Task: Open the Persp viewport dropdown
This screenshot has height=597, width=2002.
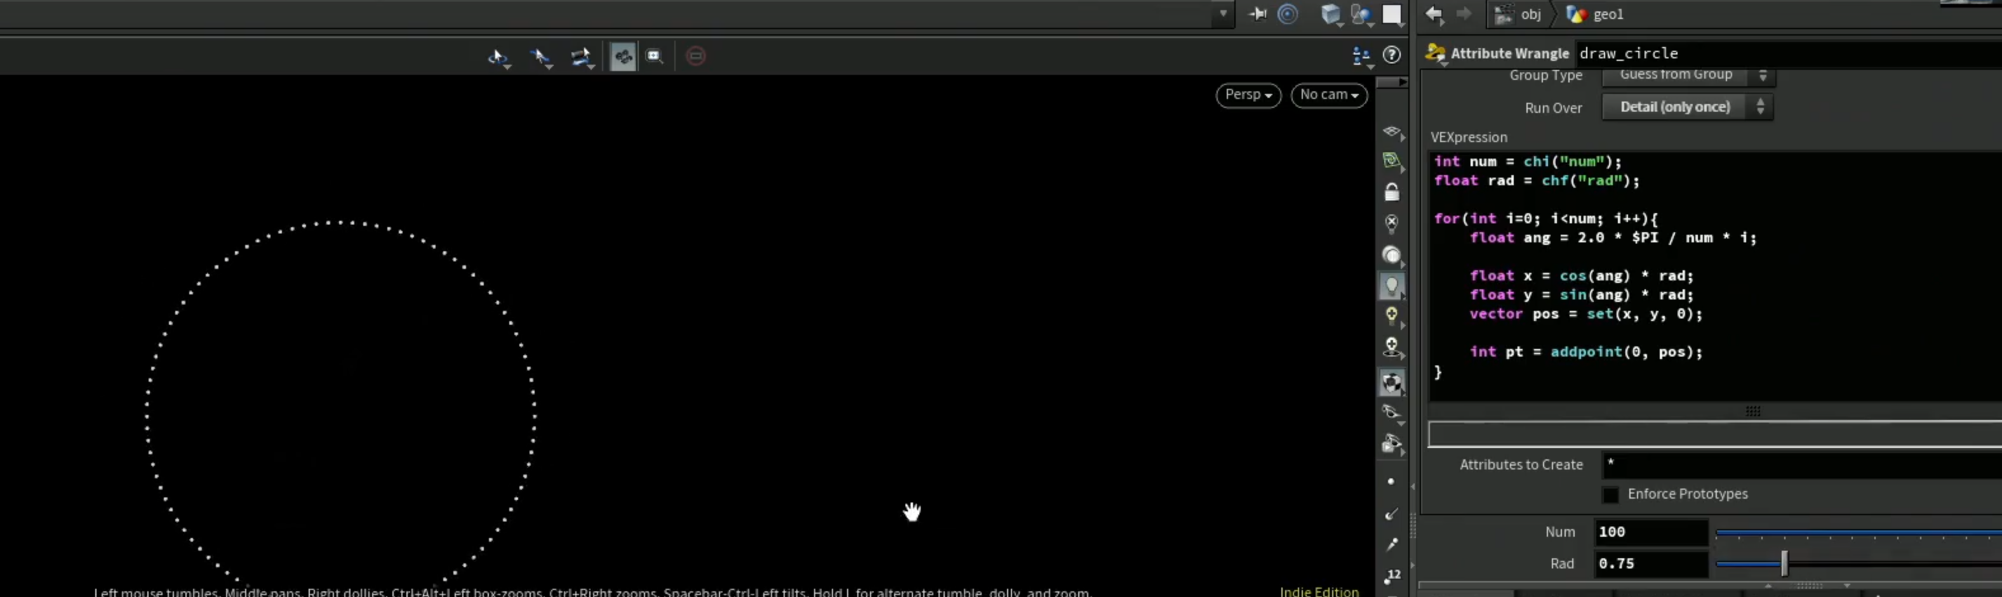Action: (x=1248, y=95)
